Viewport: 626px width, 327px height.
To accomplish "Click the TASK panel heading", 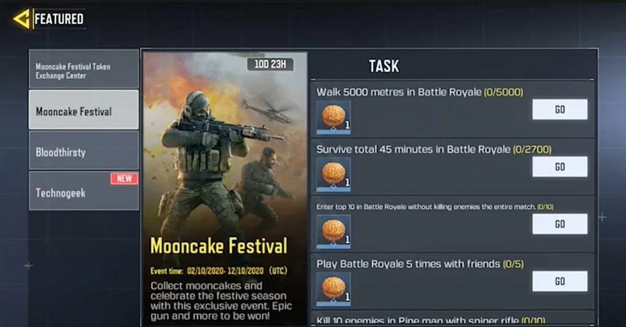I will (x=384, y=66).
